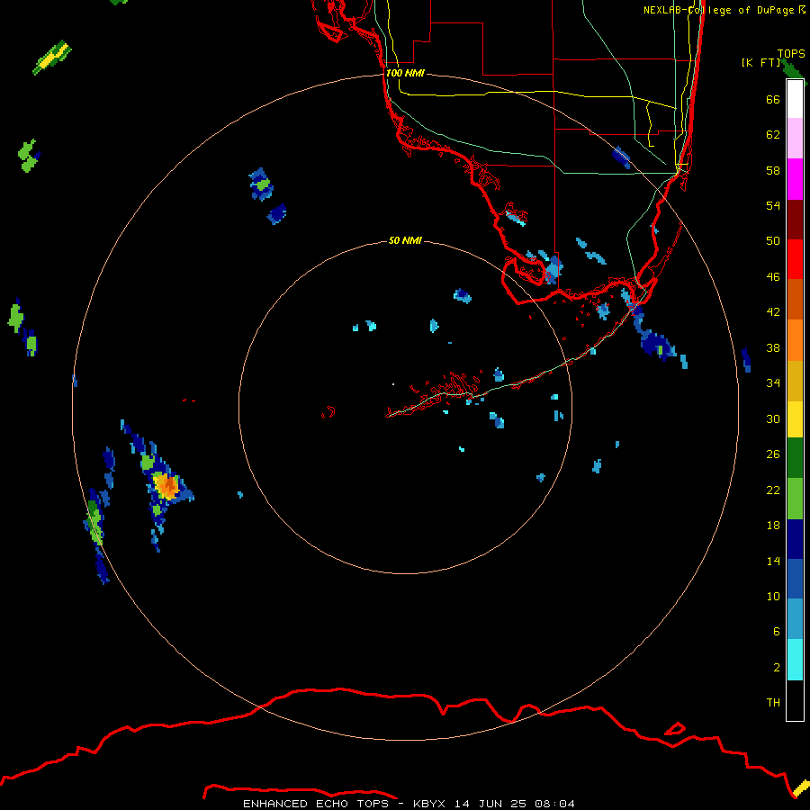Click the legend value 14
810x810 pixels.
coord(773,561)
